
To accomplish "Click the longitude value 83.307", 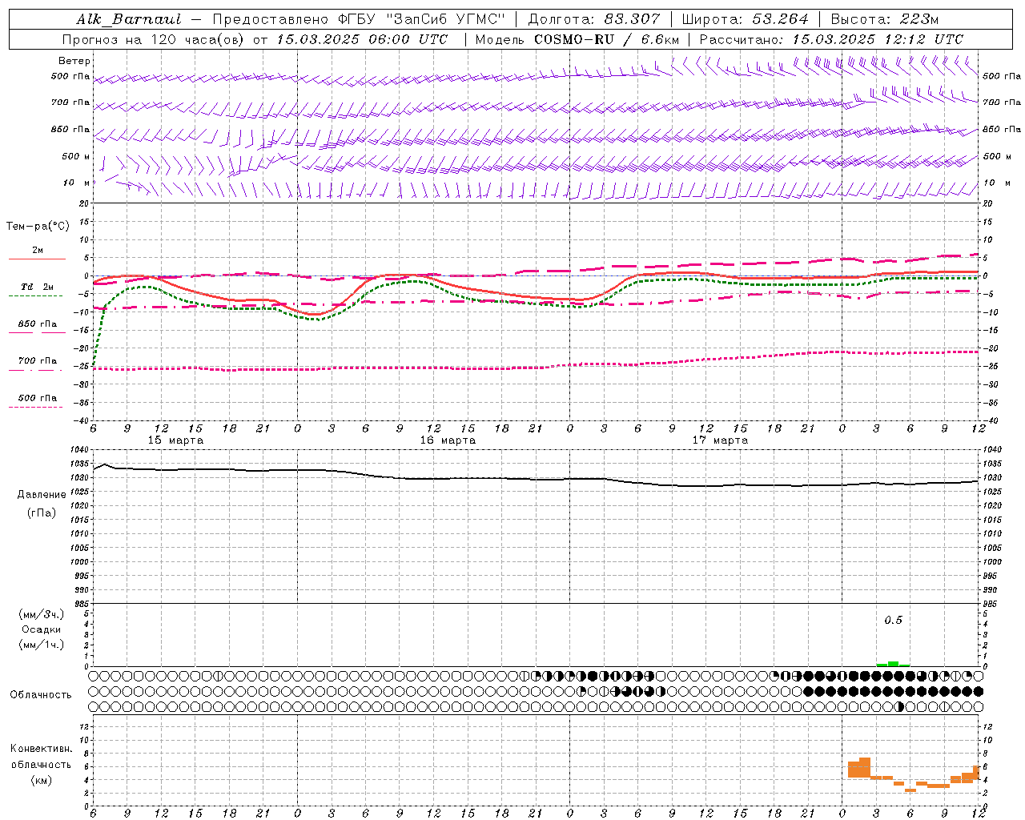I will (x=632, y=19).
